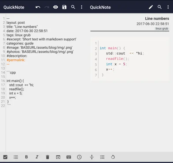
Task: Click the undo arrow in editor toolbar
Action: coord(38,7)
